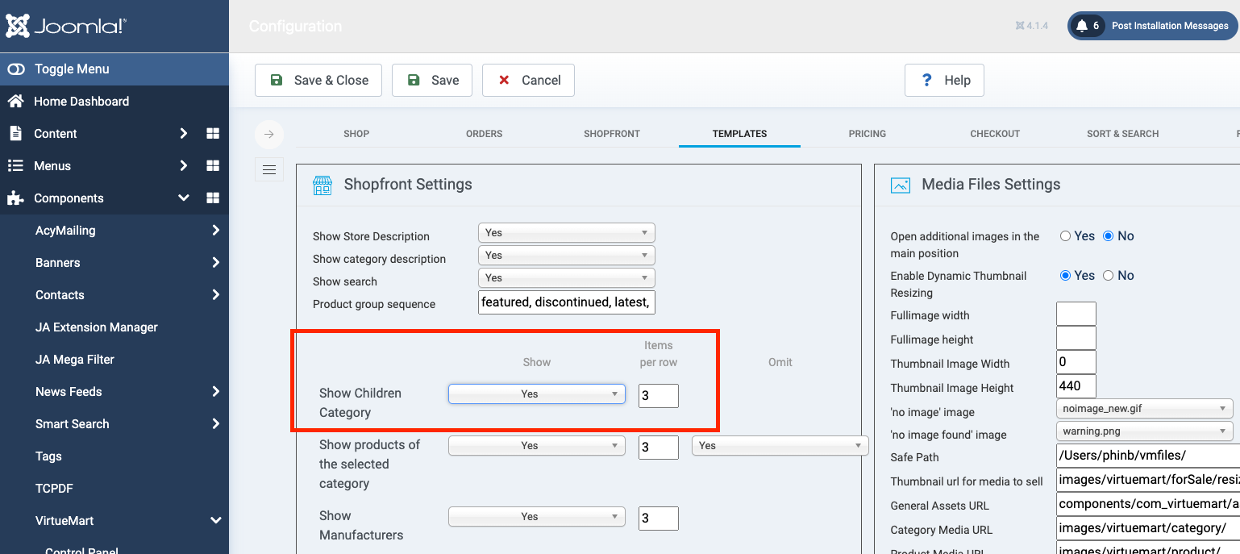Click the Post Installation Messages bell icon
This screenshot has width=1240, height=554.
1082,26
